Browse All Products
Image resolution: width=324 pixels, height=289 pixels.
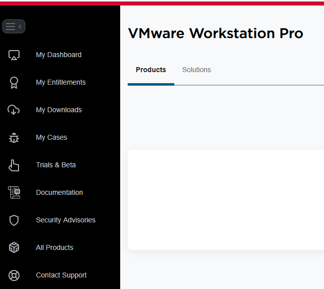point(55,247)
